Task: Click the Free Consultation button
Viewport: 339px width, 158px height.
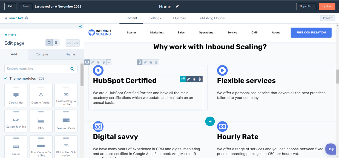Action: [x=311, y=33]
